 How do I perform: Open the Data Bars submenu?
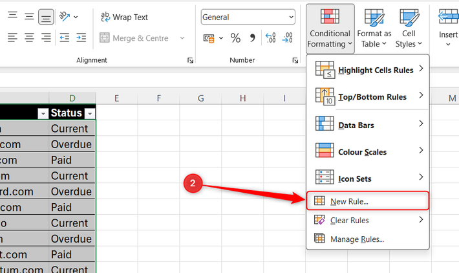point(368,125)
